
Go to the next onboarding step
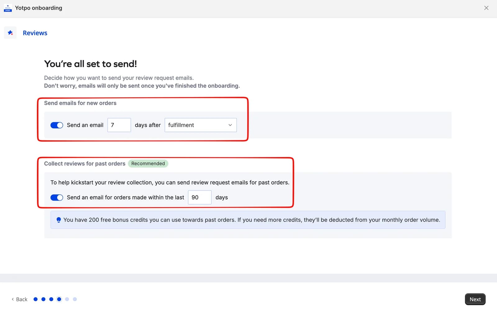pyautogui.click(x=475, y=299)
